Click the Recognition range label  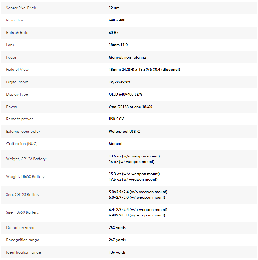(x=23, y=240)
